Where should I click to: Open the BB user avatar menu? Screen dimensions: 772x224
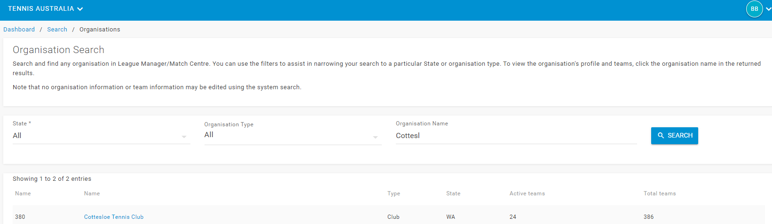pyautogui.click(x=754, y=9)
